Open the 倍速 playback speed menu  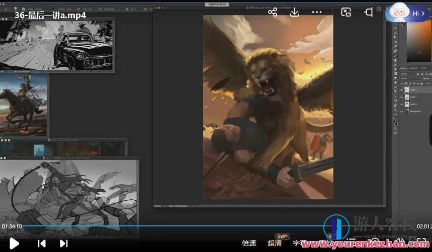coord(249,243)
